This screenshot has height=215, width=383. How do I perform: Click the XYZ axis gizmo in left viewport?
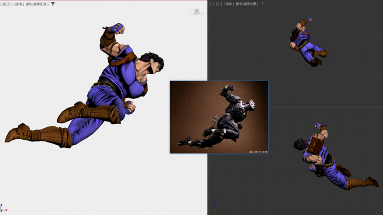pos(2,208)
